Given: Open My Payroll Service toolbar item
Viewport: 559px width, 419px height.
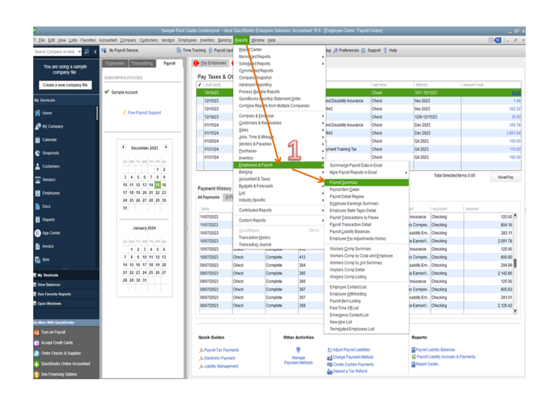Looking at the screenshot, I should [120, 50].
